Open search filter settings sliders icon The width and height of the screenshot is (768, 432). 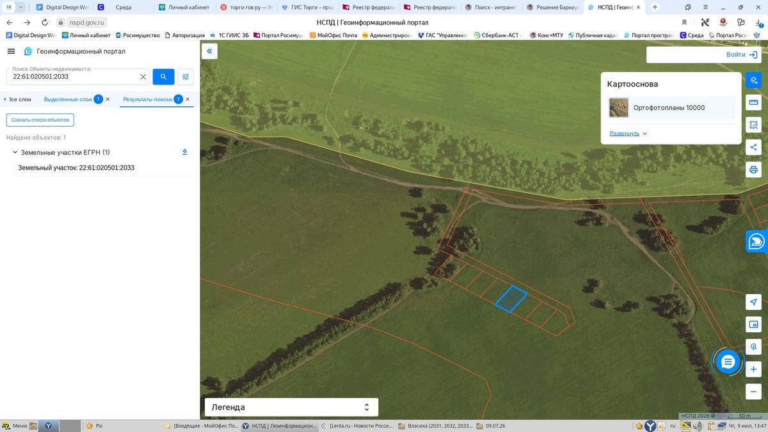[x=186, y=77]
